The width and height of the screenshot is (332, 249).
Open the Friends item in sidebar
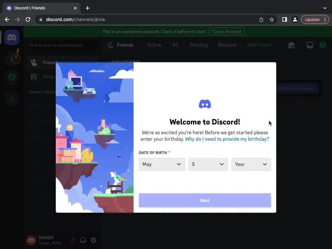[63, 63]
